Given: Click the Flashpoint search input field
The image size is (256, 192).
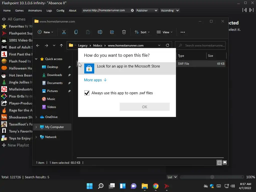Looking at the screenshot, I should coord(106,10).
